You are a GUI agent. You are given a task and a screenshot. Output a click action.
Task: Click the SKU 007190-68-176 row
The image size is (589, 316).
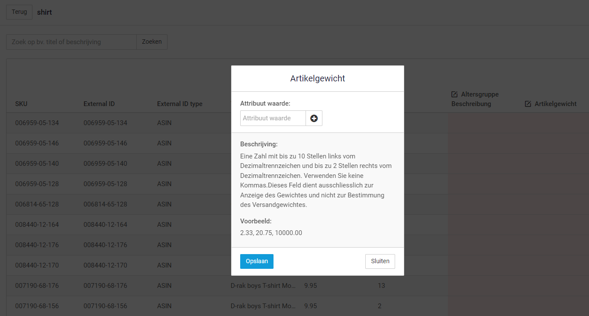(37, 286)
